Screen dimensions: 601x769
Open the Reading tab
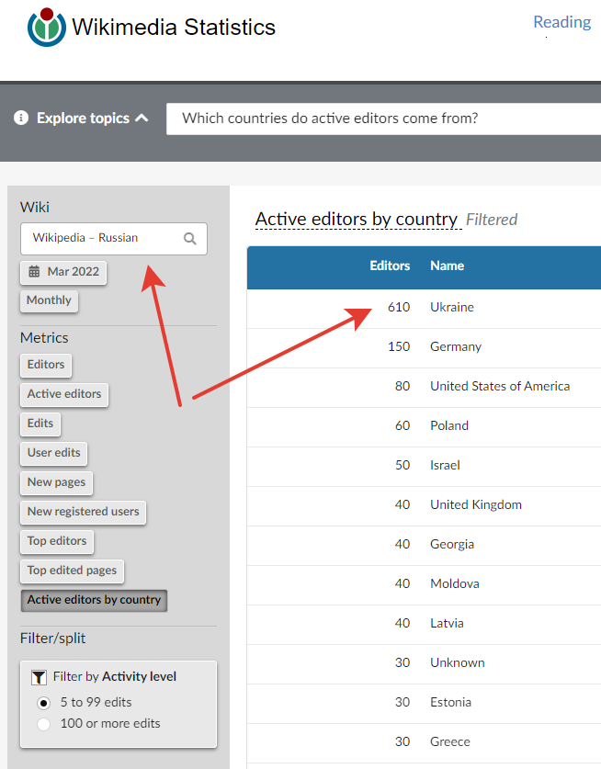pyautogui.click(x=561, y=22)
